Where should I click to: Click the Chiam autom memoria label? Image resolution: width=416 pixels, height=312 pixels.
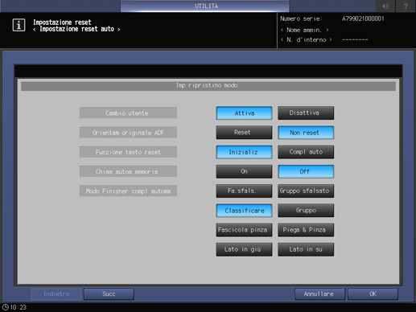[x=128, y=171]
